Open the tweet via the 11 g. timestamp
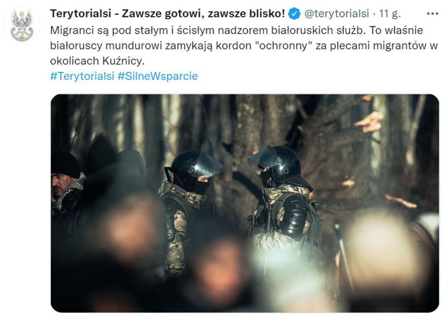Screen dimensions: 445x319 390,13
